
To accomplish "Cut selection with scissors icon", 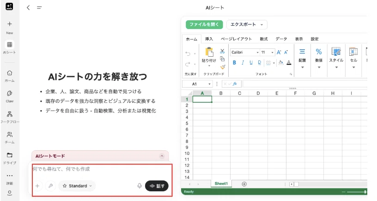I will [222, 51].
